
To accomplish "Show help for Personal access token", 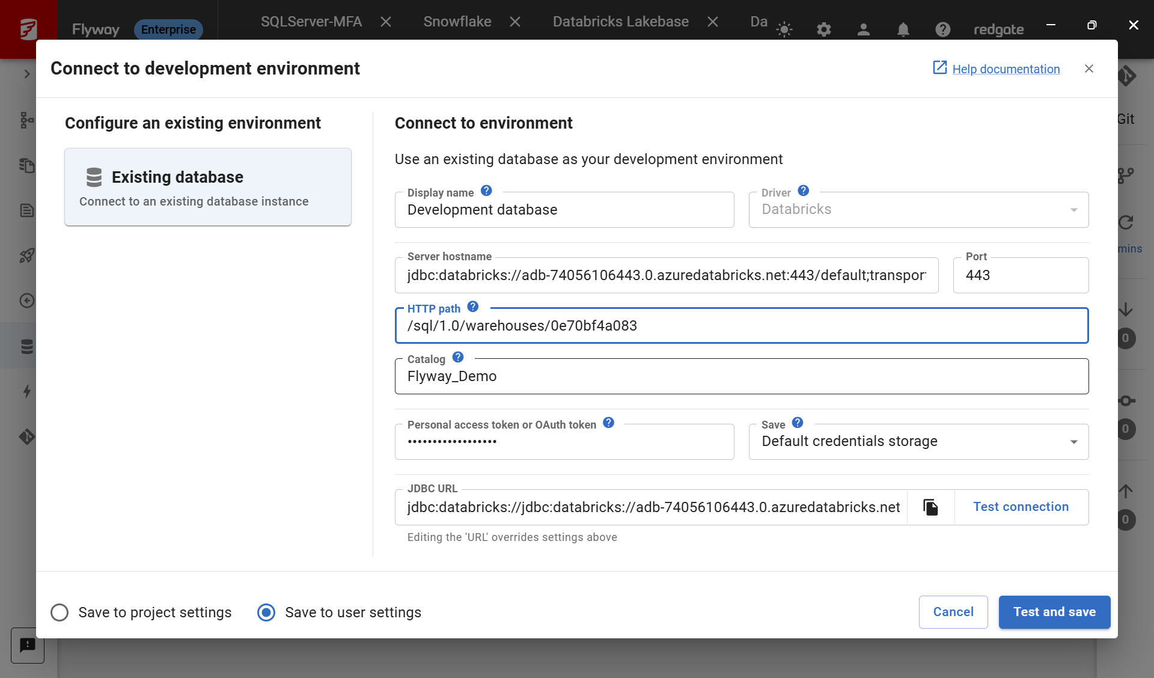I will (609, 423).
